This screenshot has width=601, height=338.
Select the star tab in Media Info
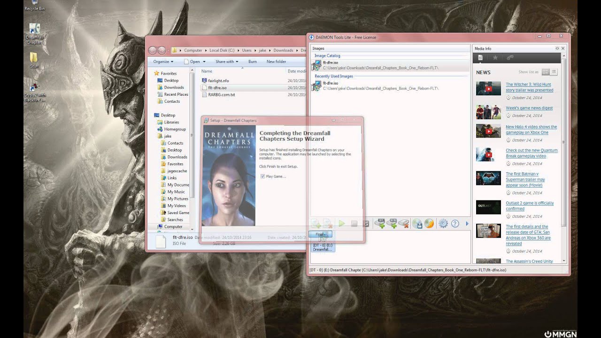tap(495, 58)
